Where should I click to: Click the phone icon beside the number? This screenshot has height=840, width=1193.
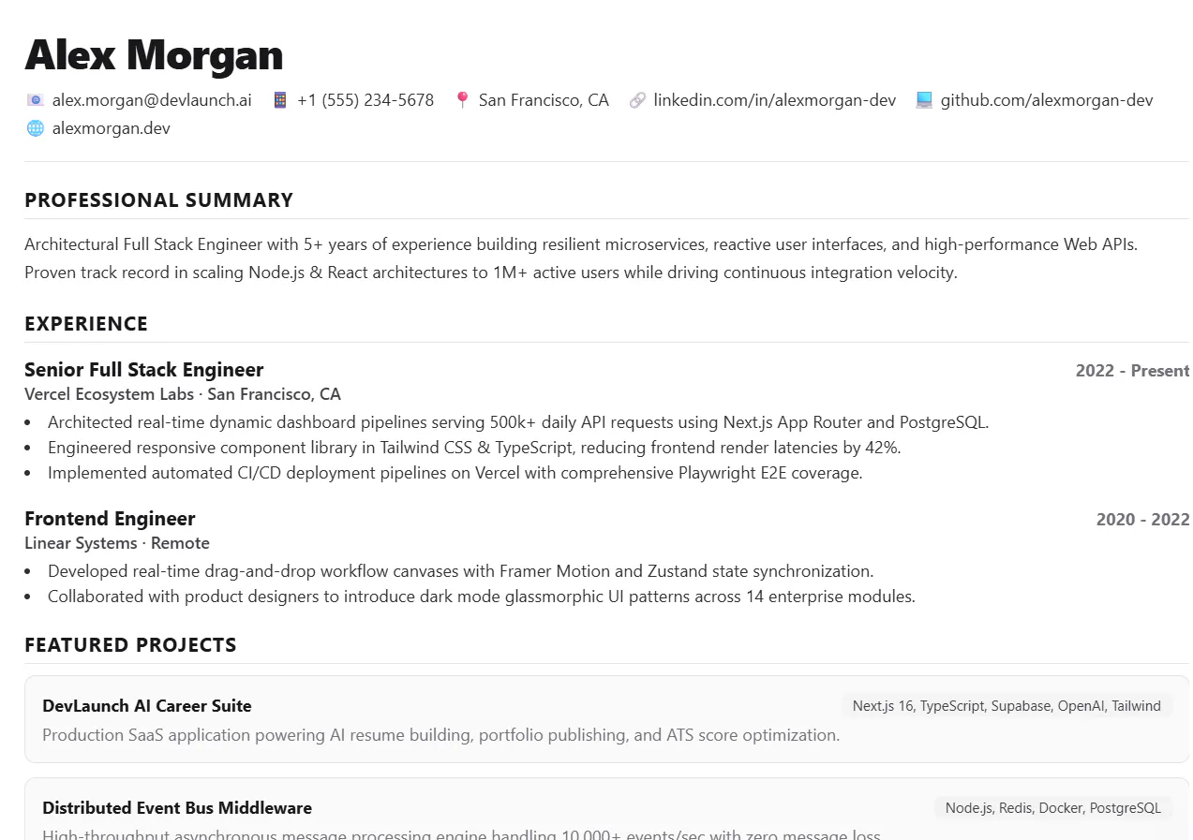279,100
